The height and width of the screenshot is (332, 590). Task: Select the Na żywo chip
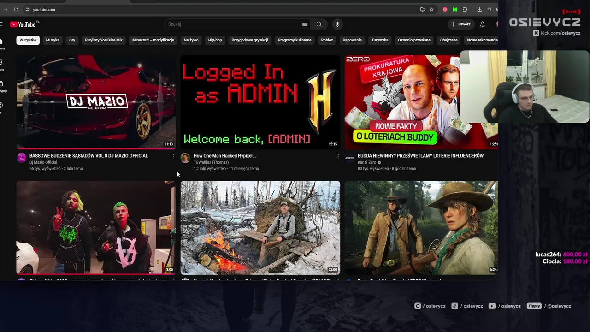pyautogui.click(x=191, y=40)
